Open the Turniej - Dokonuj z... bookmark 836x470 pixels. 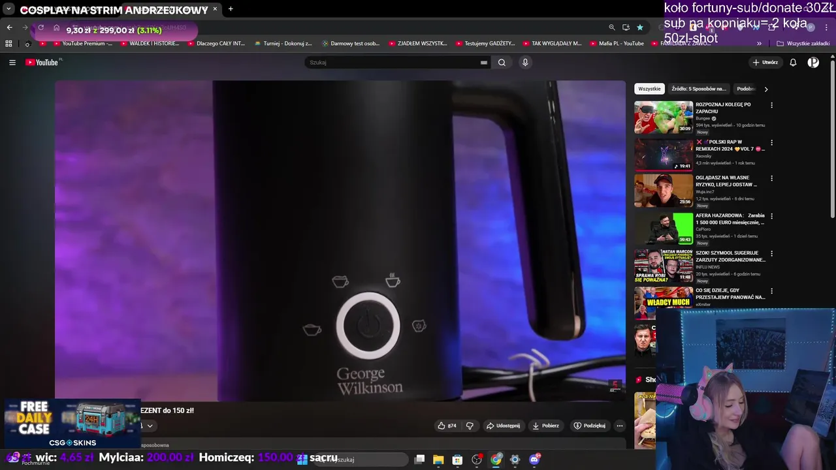[283, 44]
